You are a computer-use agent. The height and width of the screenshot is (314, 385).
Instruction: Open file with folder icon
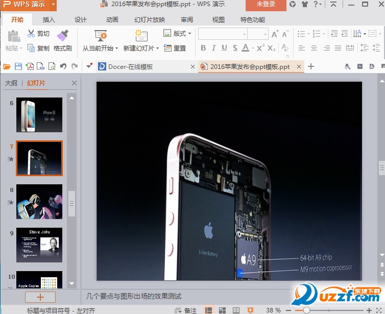(x=7, y=66)
